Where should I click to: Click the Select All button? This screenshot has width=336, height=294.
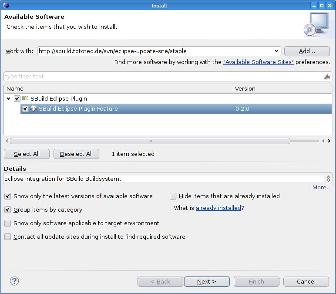(x=27, y=154)
